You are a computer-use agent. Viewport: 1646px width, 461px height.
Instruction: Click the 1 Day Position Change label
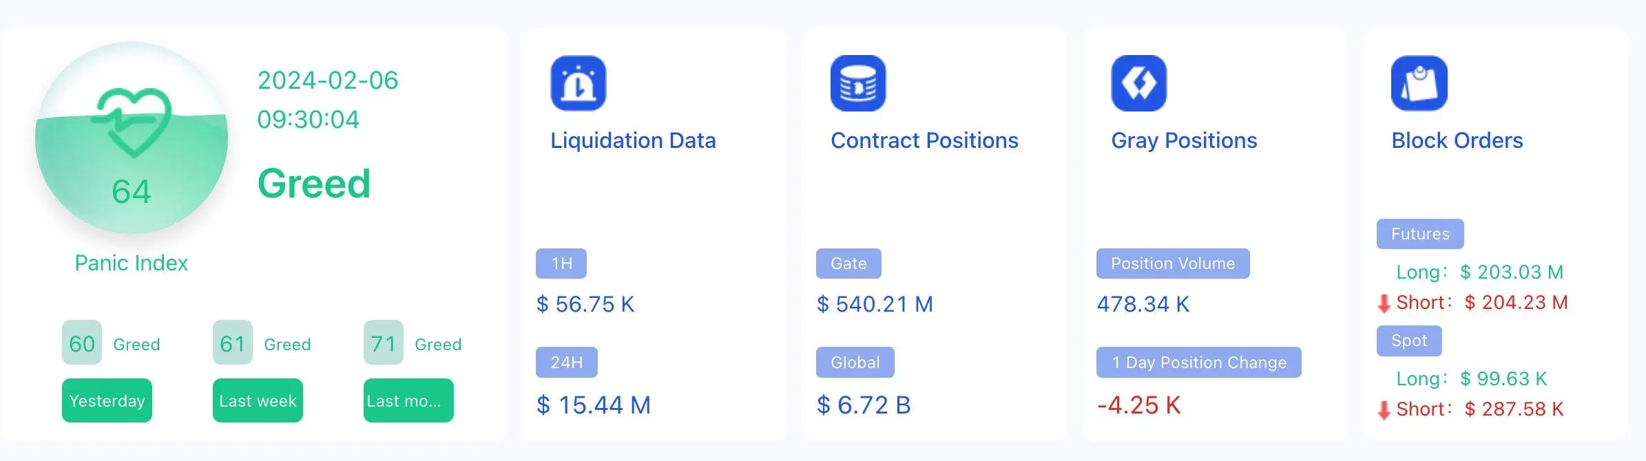coord(1199,362)
